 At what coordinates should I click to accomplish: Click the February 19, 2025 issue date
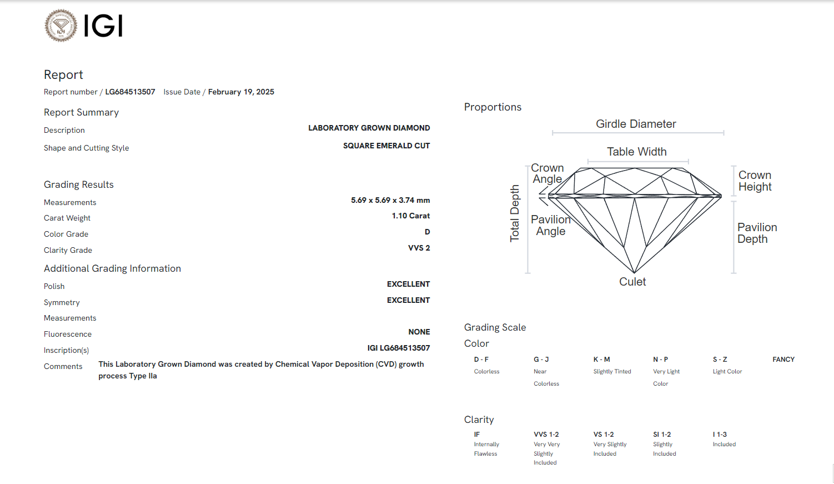(x=241, y=92)
